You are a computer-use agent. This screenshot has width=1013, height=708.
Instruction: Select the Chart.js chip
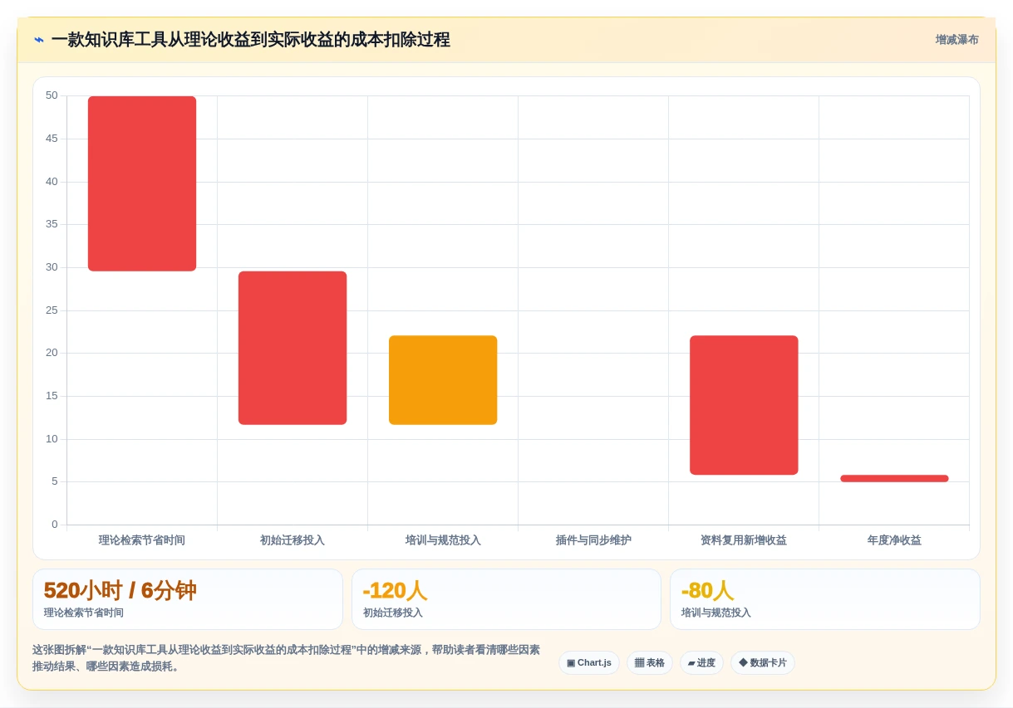point(589,662)
